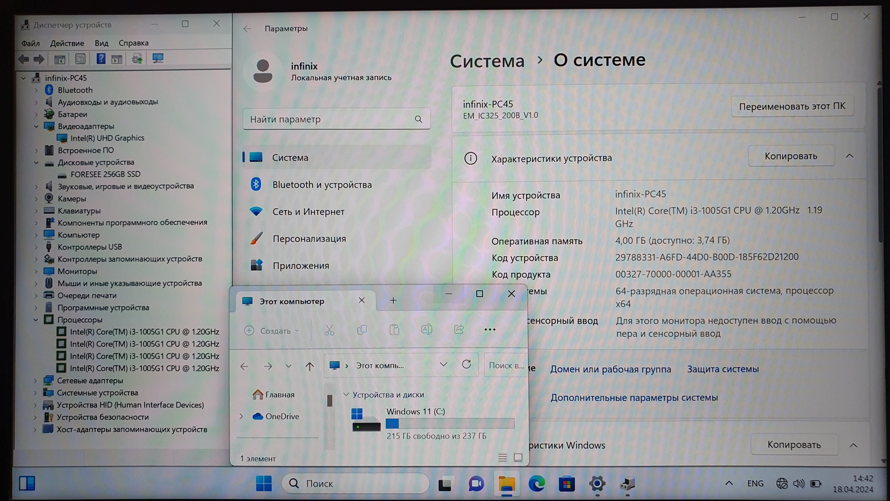Click the Up arrow in File Explorer
The height and width of the screenshot is (501, 890).
point(309,366)
